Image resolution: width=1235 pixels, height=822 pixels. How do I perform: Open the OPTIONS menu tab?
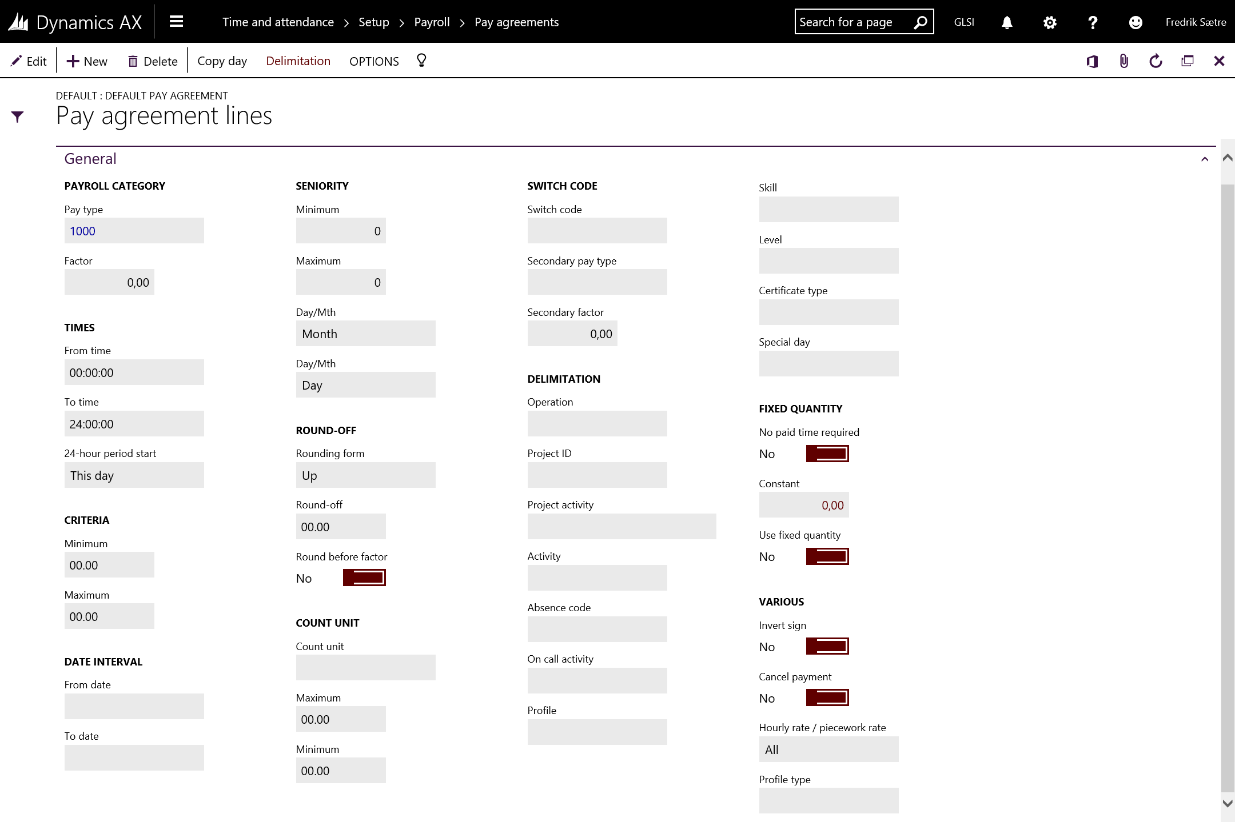point(374,61)
